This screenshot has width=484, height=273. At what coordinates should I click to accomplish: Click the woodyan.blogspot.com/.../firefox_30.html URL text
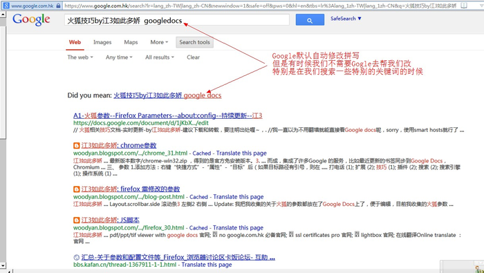coord(129,228)
